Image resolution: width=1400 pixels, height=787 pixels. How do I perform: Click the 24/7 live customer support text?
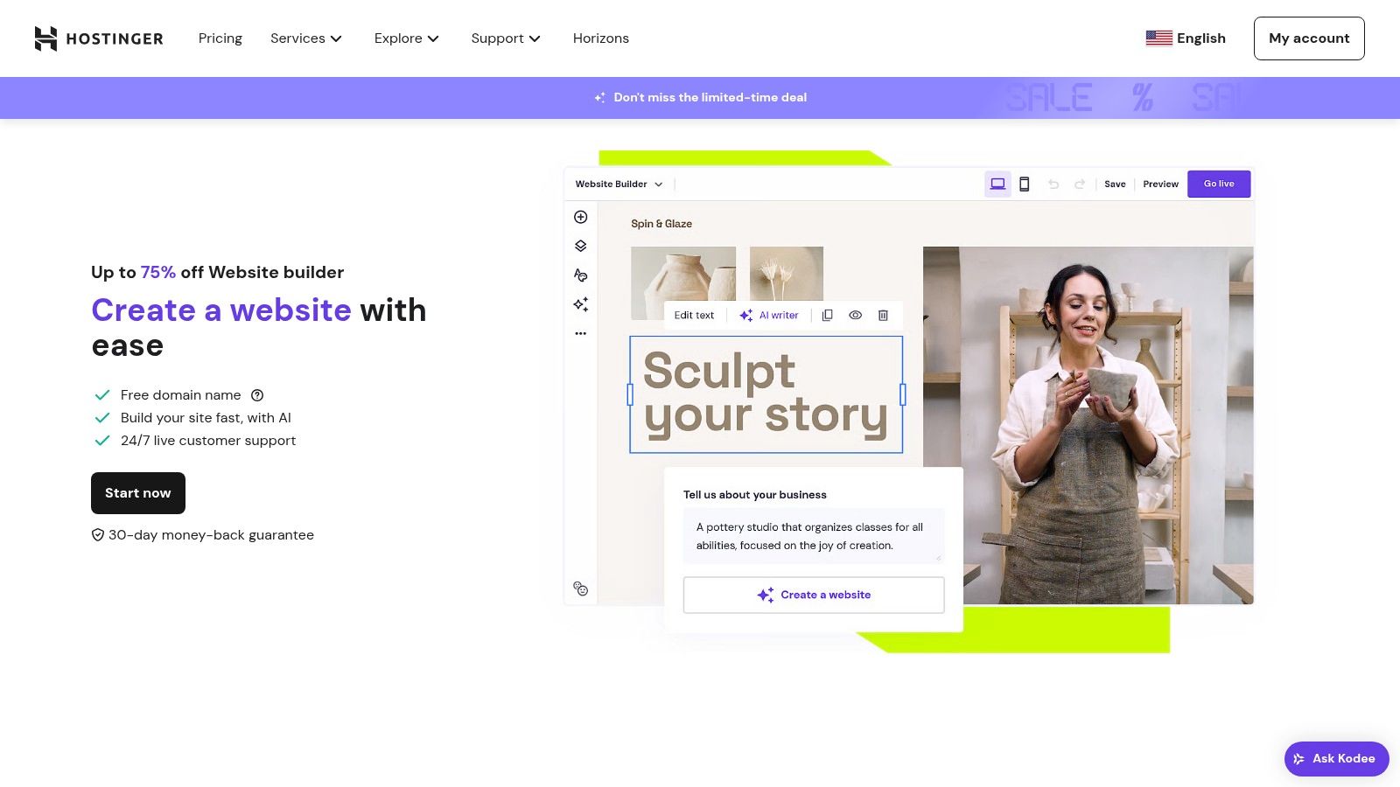click(208, 441)
